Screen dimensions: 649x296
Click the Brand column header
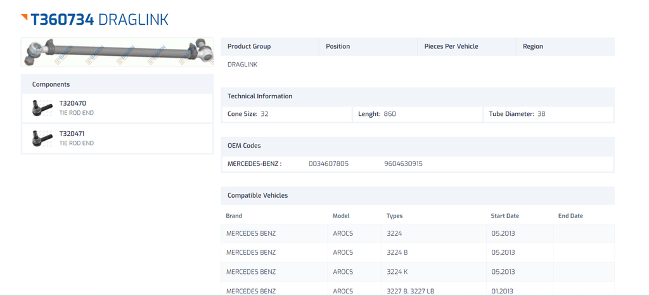click(234, 216)
